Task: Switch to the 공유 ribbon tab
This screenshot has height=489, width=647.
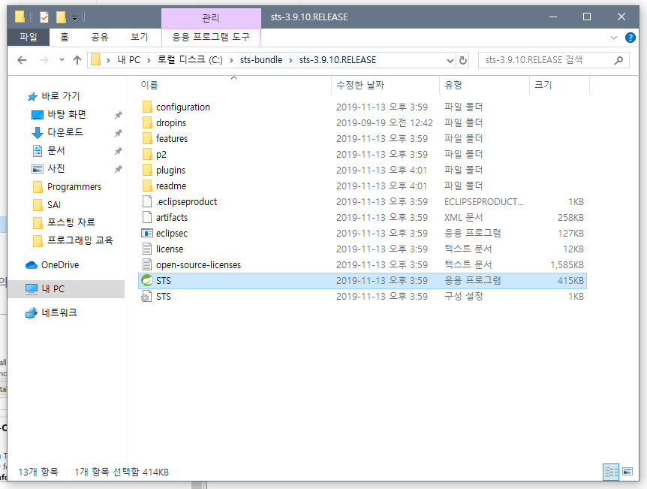Action: pyautogui.click(x=99, y=37)
